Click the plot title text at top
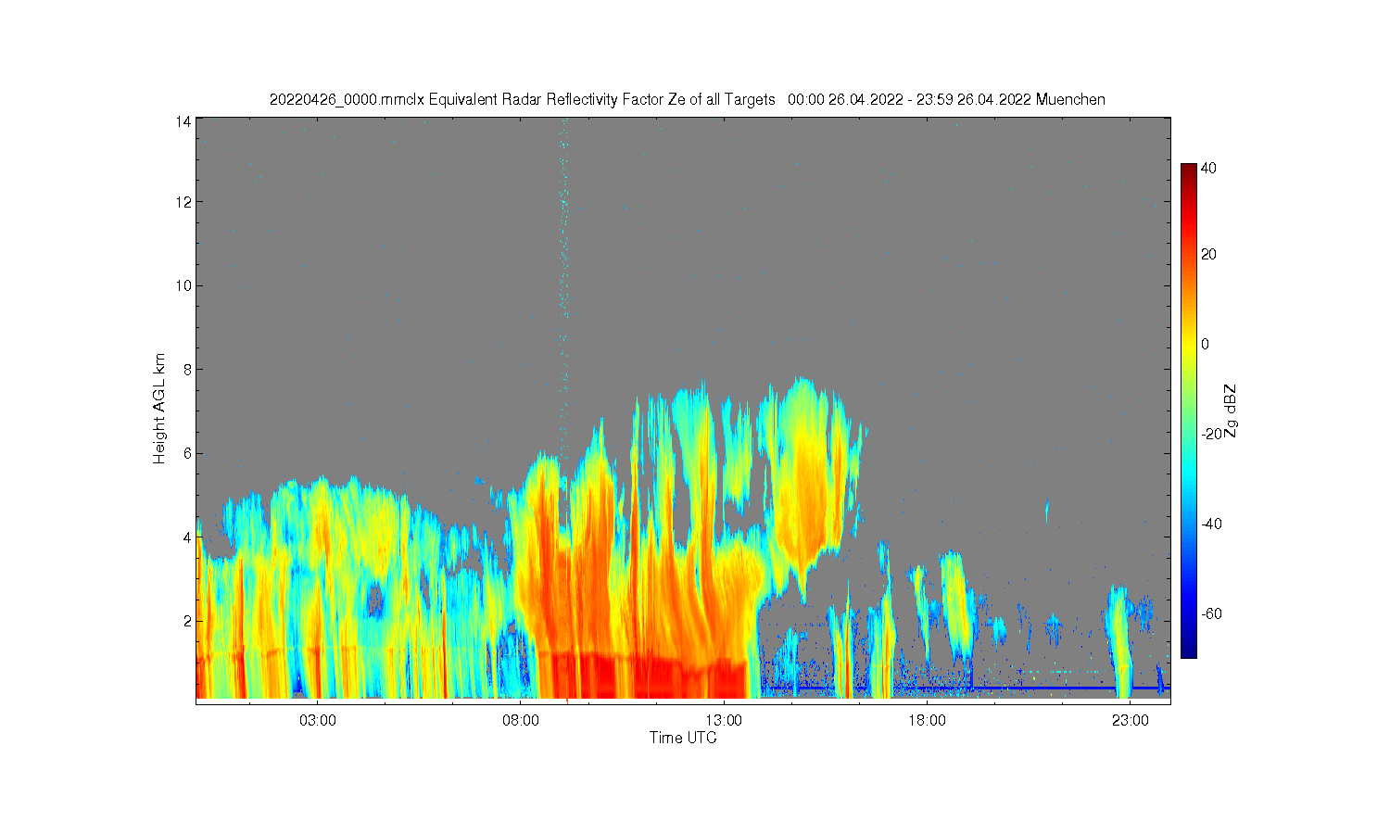Viewport: 1390px width, 834px height. point(687,99)
